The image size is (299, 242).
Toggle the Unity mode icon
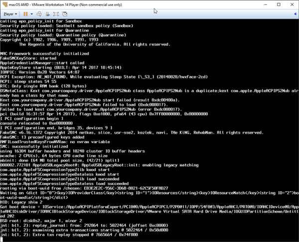coord(65,14)
